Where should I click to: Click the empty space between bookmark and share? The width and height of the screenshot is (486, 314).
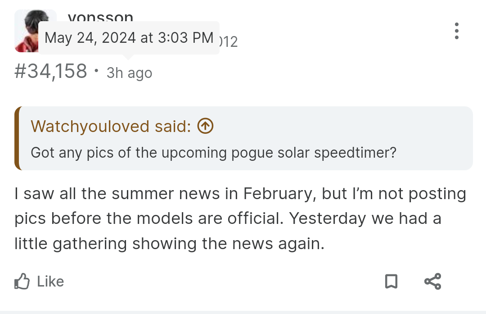(x=411, y=282)
